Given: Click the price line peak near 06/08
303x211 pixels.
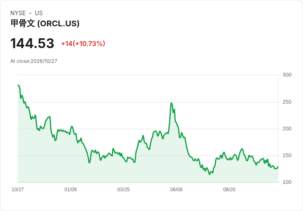Looking at the screenshot, I should click(x=171, y=103).
